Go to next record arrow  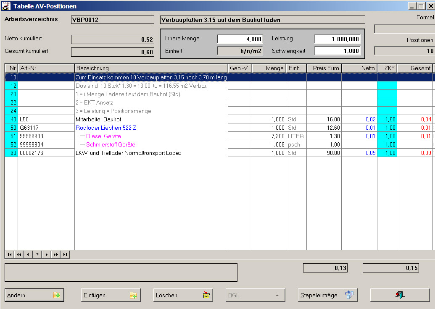(46, 254)
